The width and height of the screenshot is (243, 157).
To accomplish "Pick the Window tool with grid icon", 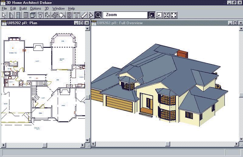I will click(x=26, y=15).
